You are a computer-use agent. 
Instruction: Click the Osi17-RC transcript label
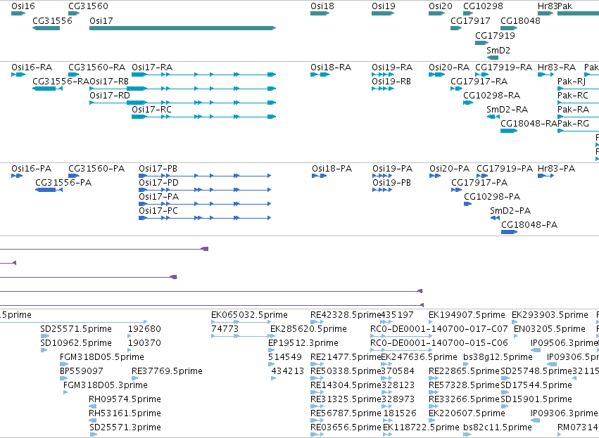coord(151,110)
